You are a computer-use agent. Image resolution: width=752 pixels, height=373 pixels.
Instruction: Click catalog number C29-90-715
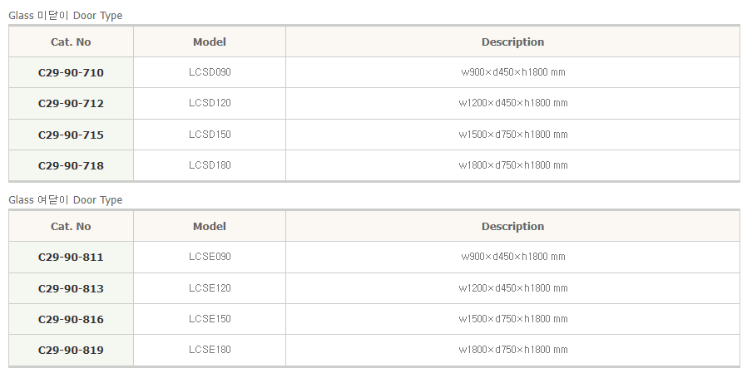click(x=71, y=135)
